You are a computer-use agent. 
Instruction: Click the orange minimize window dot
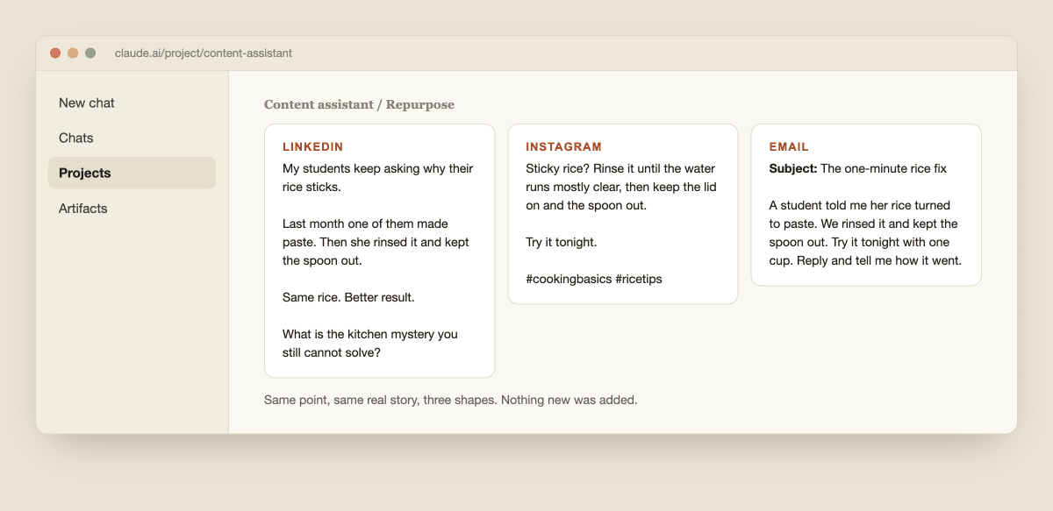point(73,53)
